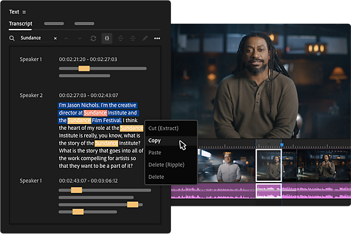
Task: Choose Cut (Extract) from context menu
Action: 171,129
